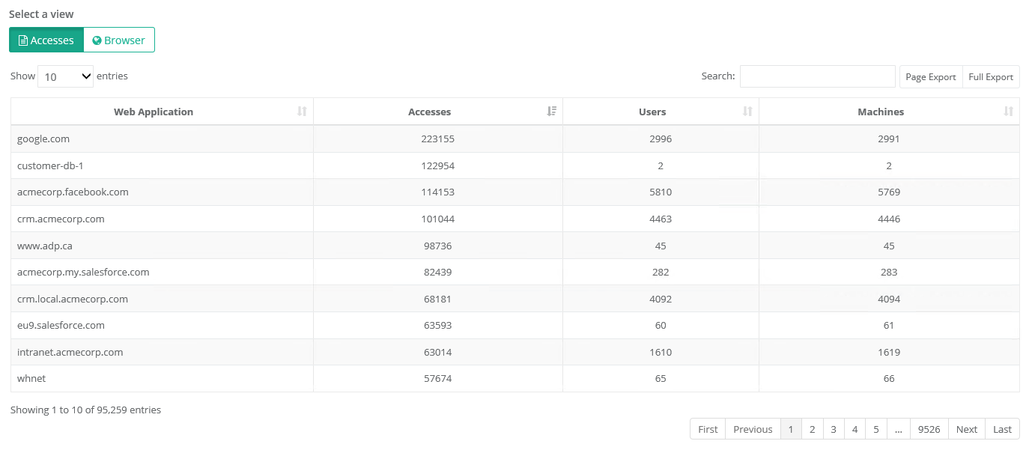
Task: Click accesses value 223155
Action: 438,139
